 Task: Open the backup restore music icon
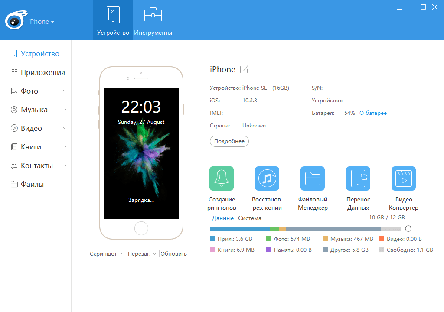tap(267, 179)
